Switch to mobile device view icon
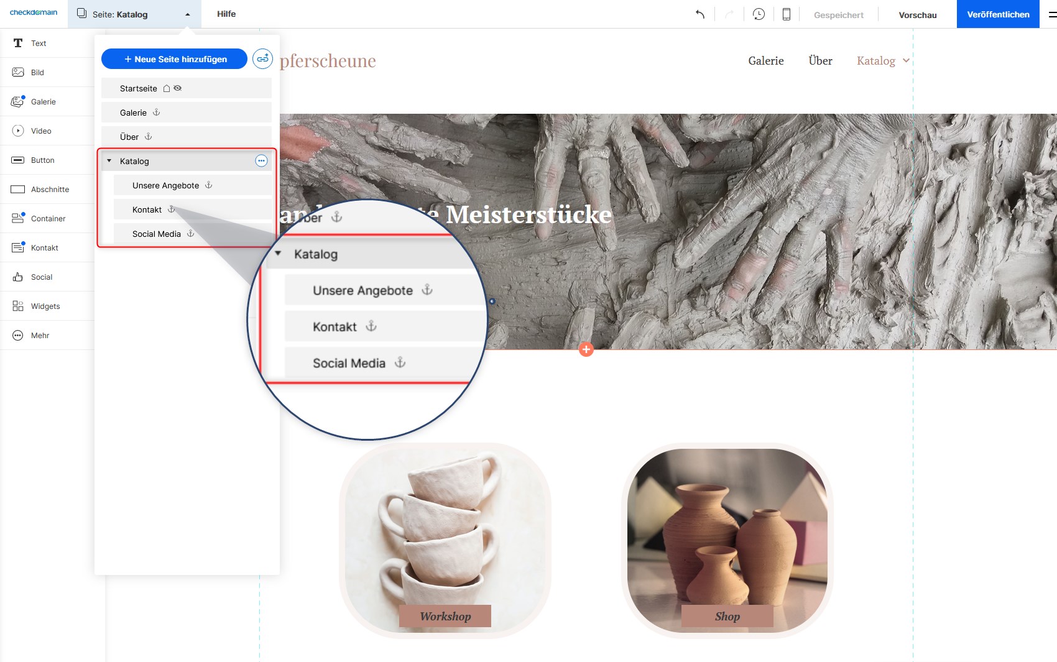The width and height of the screenshot is (1057, 662). (786, 14)
